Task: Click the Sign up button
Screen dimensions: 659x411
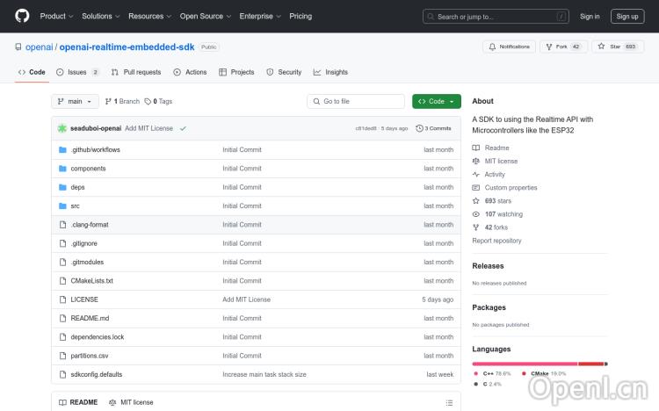Action: pos(627,16)
